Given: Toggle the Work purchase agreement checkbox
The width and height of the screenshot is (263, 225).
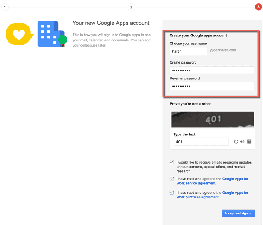Looking at the screenshot, I should pyautogui.click(x=172, y=192).
